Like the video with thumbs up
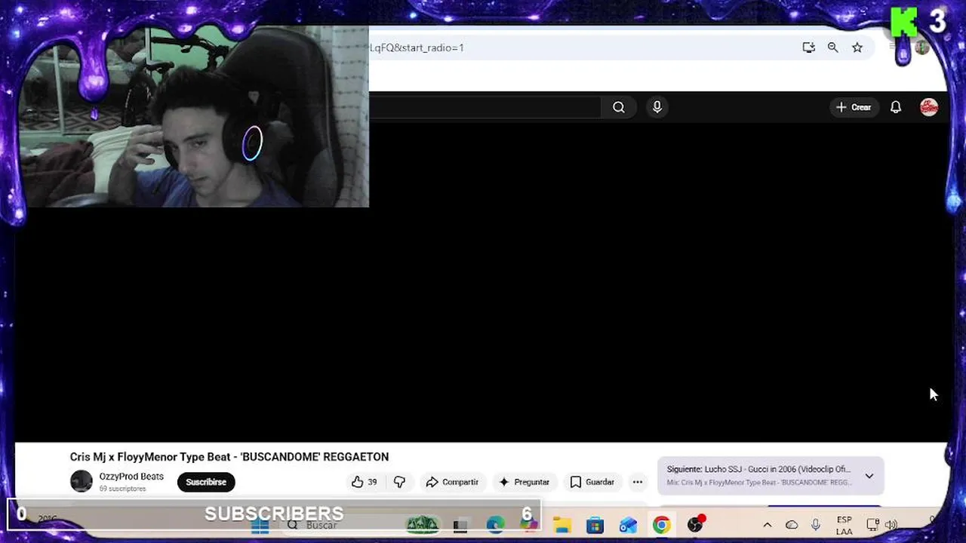The width and height of the screenshot is (966, 543). (x=365, y=482)
